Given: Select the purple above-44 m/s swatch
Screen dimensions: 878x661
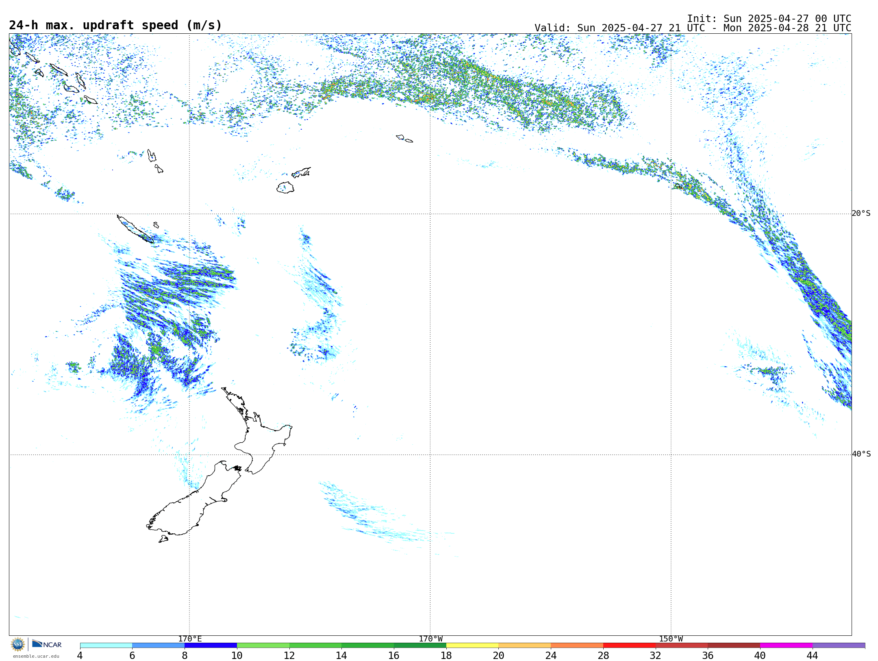Looking at the screenshot, I should pyautogui.click(x=839, y=646).
